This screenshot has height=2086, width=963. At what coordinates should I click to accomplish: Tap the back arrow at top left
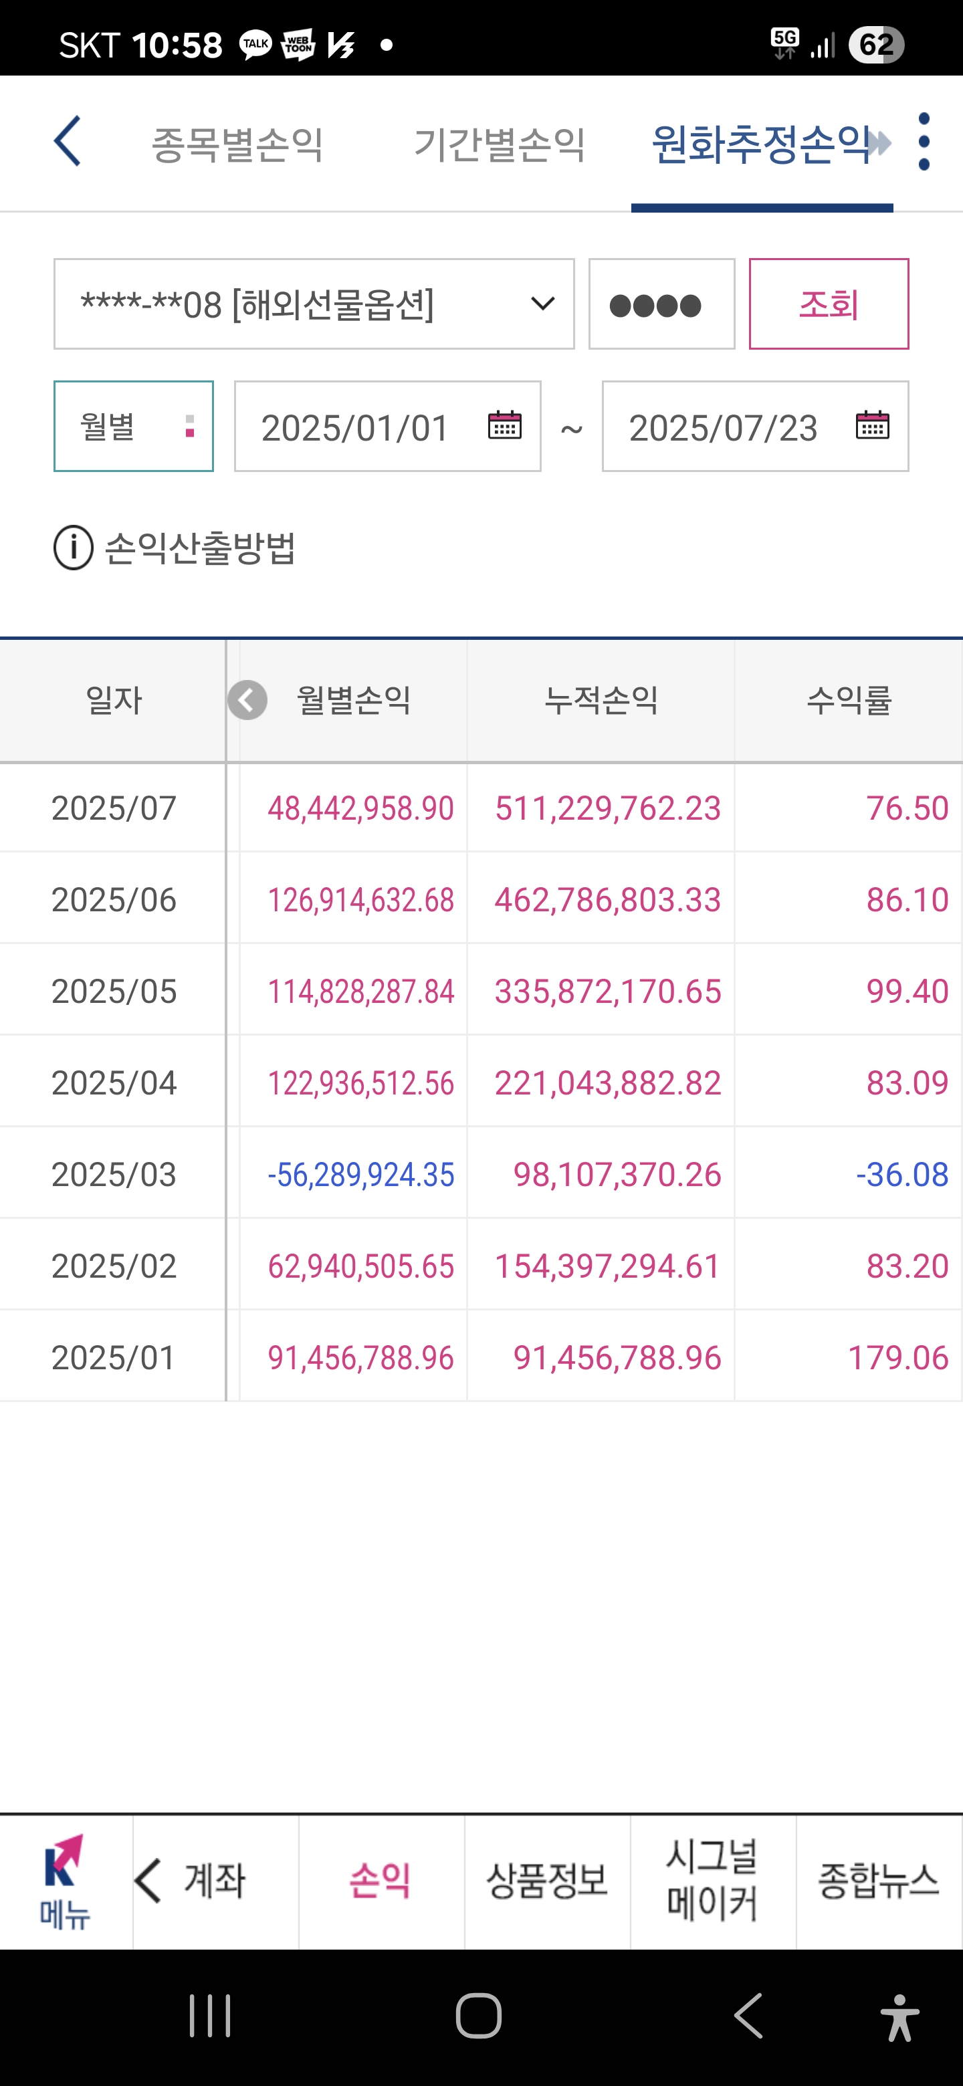coord(68,141)
